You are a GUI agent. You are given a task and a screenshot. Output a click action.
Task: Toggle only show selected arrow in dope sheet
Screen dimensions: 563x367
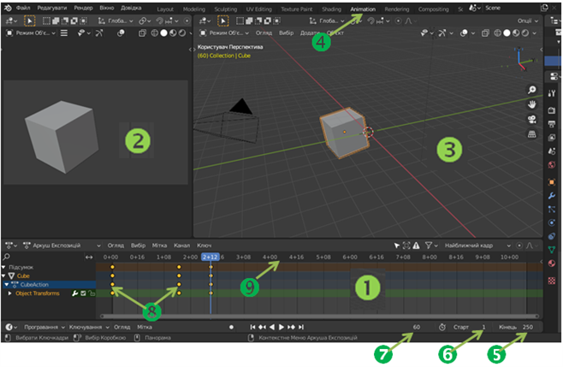point(397,246)
